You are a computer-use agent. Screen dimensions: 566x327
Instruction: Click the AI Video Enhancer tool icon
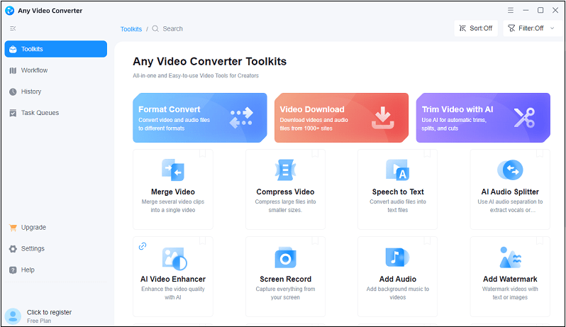pyautogui.click(x=174, y=258)
